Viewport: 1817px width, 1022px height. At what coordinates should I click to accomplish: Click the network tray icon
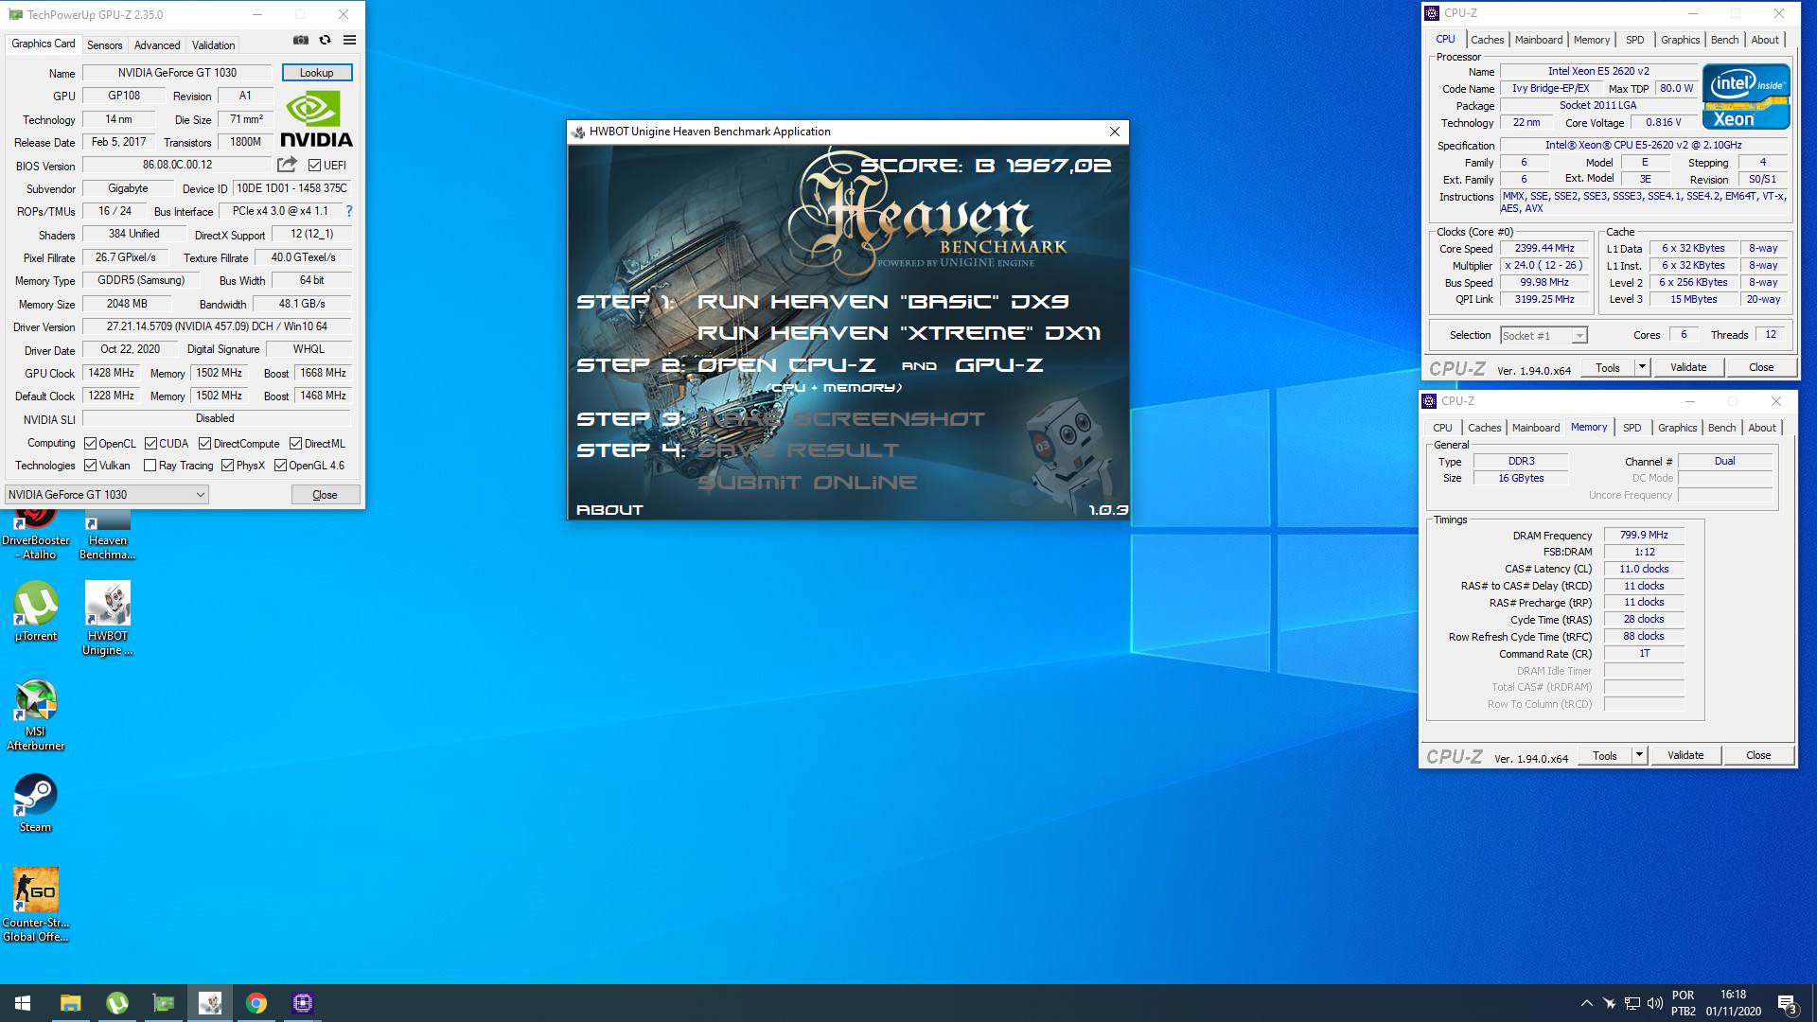point(1632,1003)
